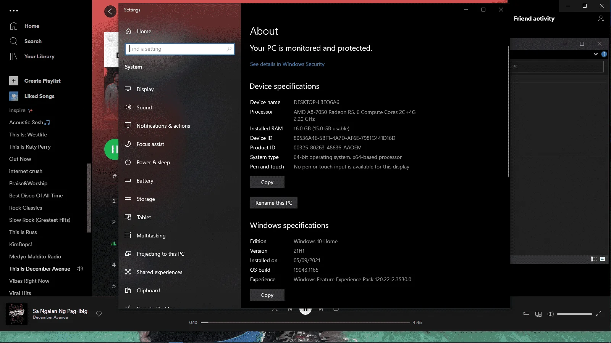Open This Is Katy Perry playlist
Viewport: 611px width, 343px height.
click(30, 147)
